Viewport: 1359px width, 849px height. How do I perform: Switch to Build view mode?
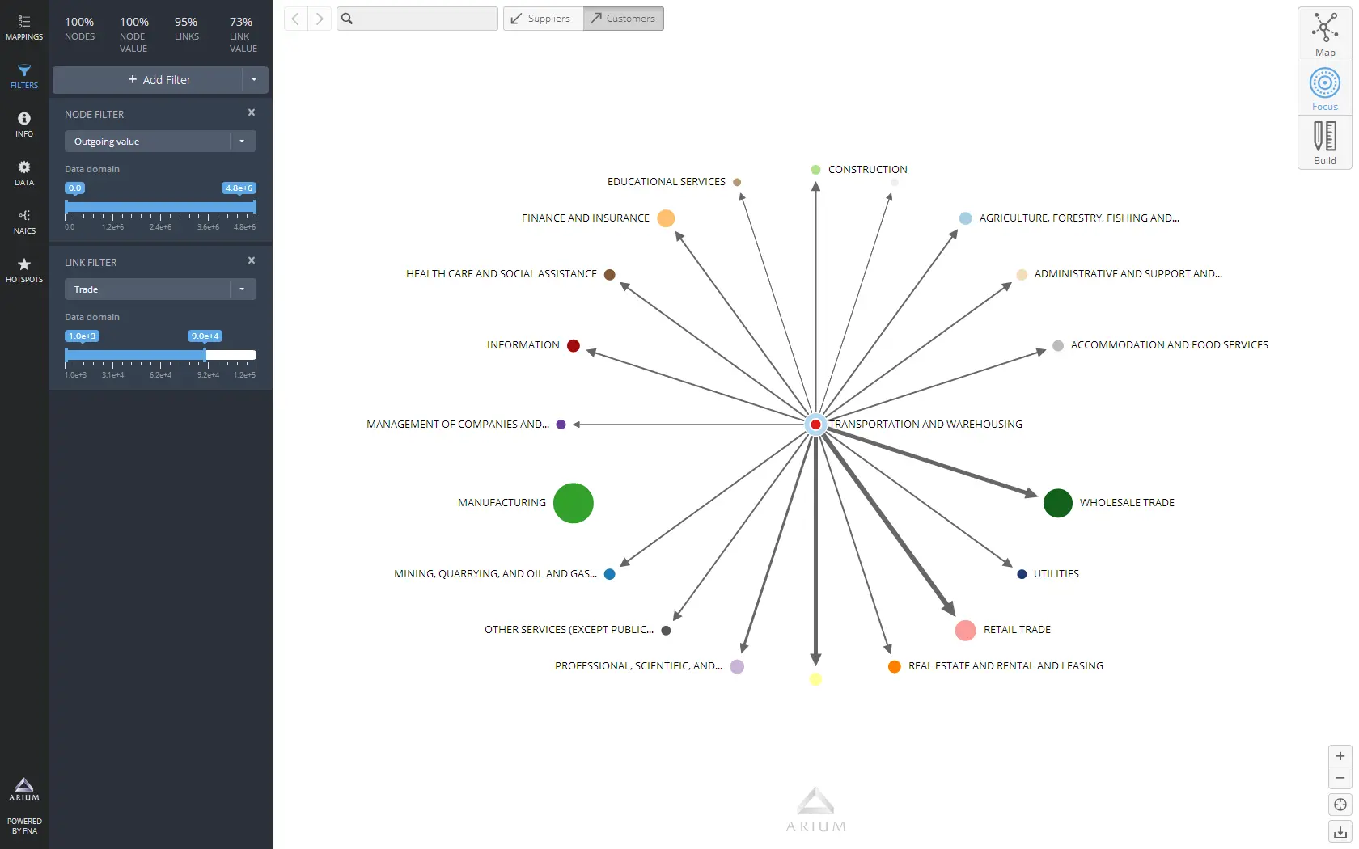[x=1324, y=143]
